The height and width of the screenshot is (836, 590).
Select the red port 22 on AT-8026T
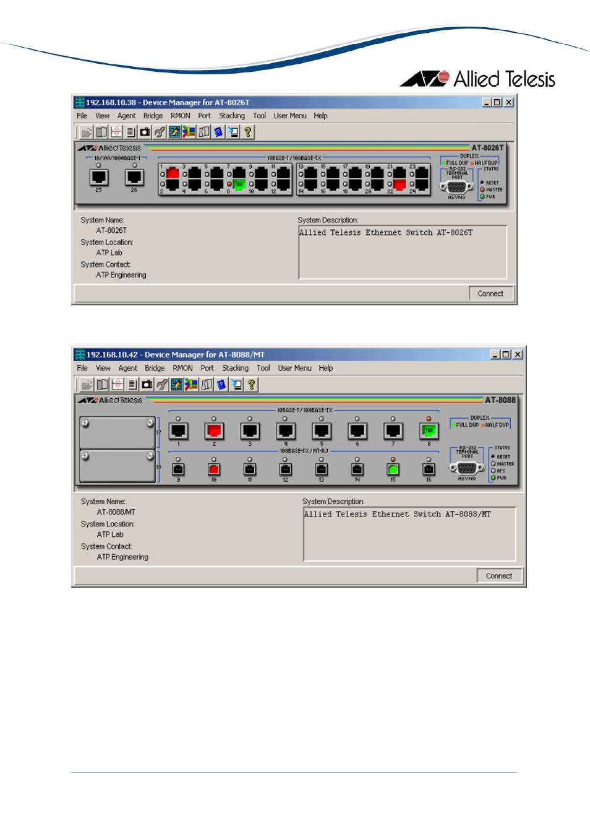point(400,185)
